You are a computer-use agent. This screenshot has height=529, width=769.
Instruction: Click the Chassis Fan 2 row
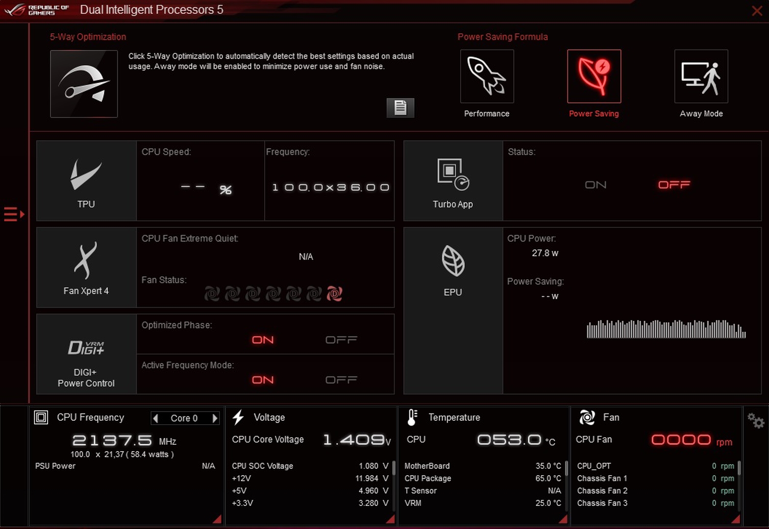(x=656, y=490)
